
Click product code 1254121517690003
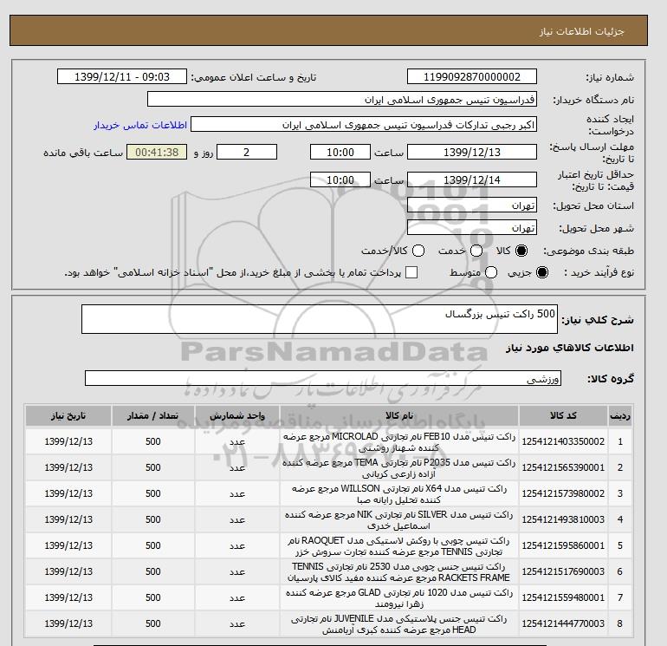coord(563,571)
